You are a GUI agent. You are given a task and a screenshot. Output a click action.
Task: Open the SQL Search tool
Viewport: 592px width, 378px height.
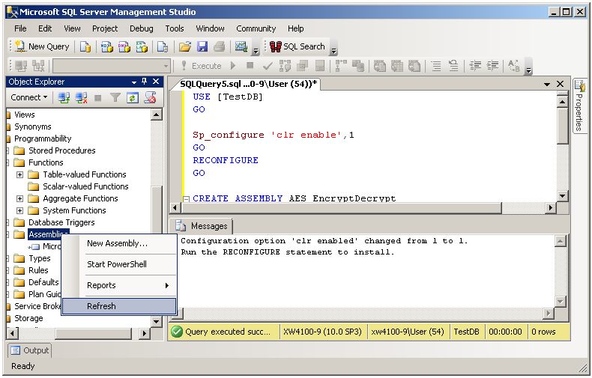coord(297,46)
